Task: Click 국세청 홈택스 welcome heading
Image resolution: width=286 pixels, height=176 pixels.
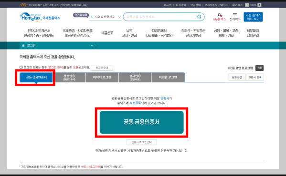Action: pyautogui.click(x=47, y=57)
